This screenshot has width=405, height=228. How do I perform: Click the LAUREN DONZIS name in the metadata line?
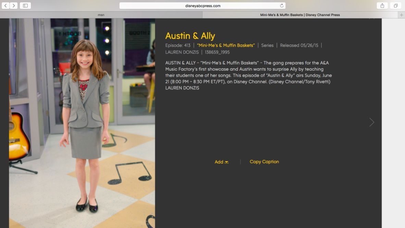(x=182, y=52)
